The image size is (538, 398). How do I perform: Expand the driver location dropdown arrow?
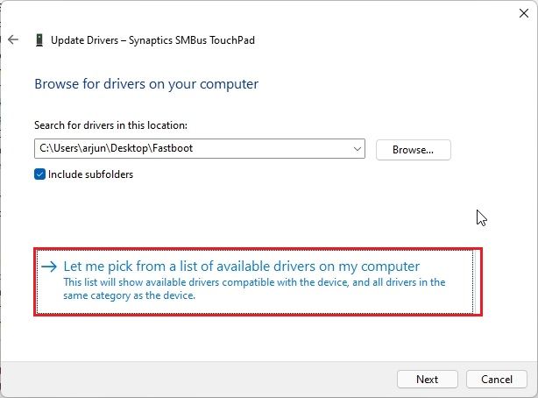coord(357,150)
